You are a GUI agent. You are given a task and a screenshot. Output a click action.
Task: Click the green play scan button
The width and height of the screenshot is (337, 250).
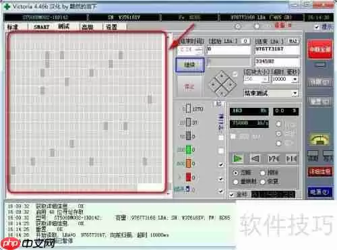click(x=237, y=158)
